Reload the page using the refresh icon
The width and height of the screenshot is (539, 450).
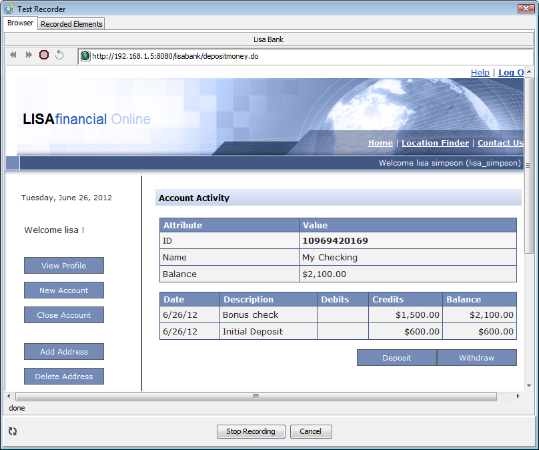click(x=59, y=55)
